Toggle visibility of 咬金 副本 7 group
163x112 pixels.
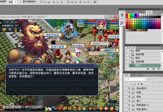(x=126, y=88)
